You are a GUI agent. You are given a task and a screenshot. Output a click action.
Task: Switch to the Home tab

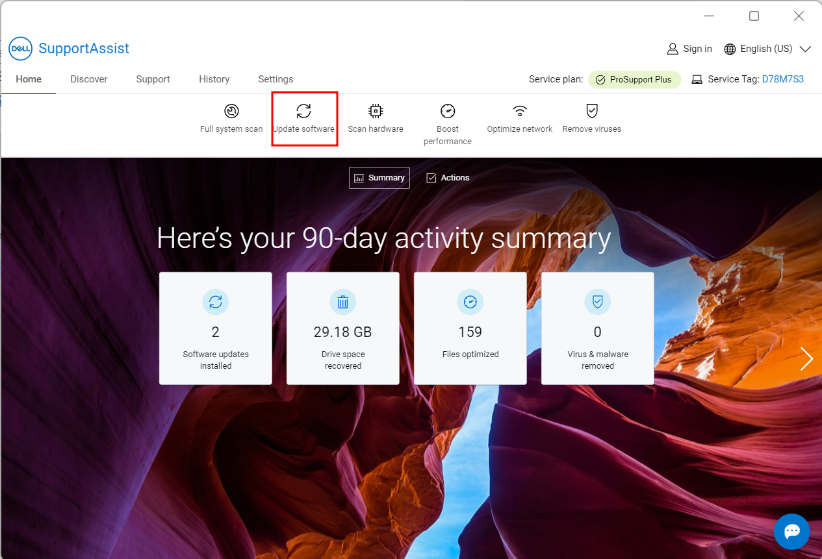(x=29, y=79)
